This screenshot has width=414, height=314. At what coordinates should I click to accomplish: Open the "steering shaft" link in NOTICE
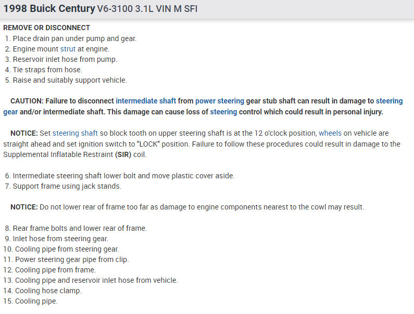click(75, 134)
